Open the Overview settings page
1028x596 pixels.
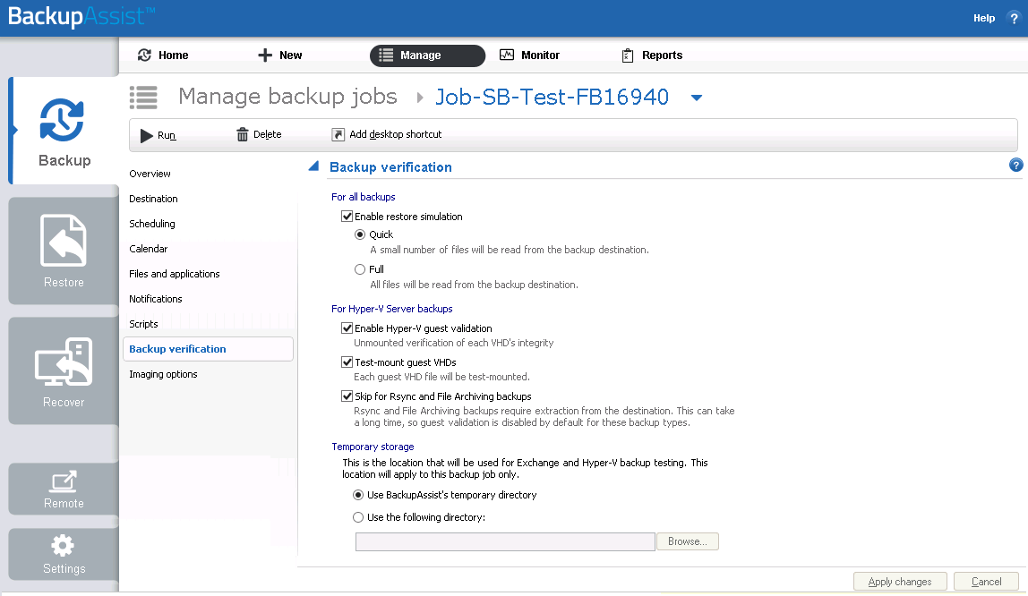[150, 174]
